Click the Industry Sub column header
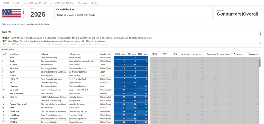Screen dimensions: 264x124 click(x=74, y=54)
